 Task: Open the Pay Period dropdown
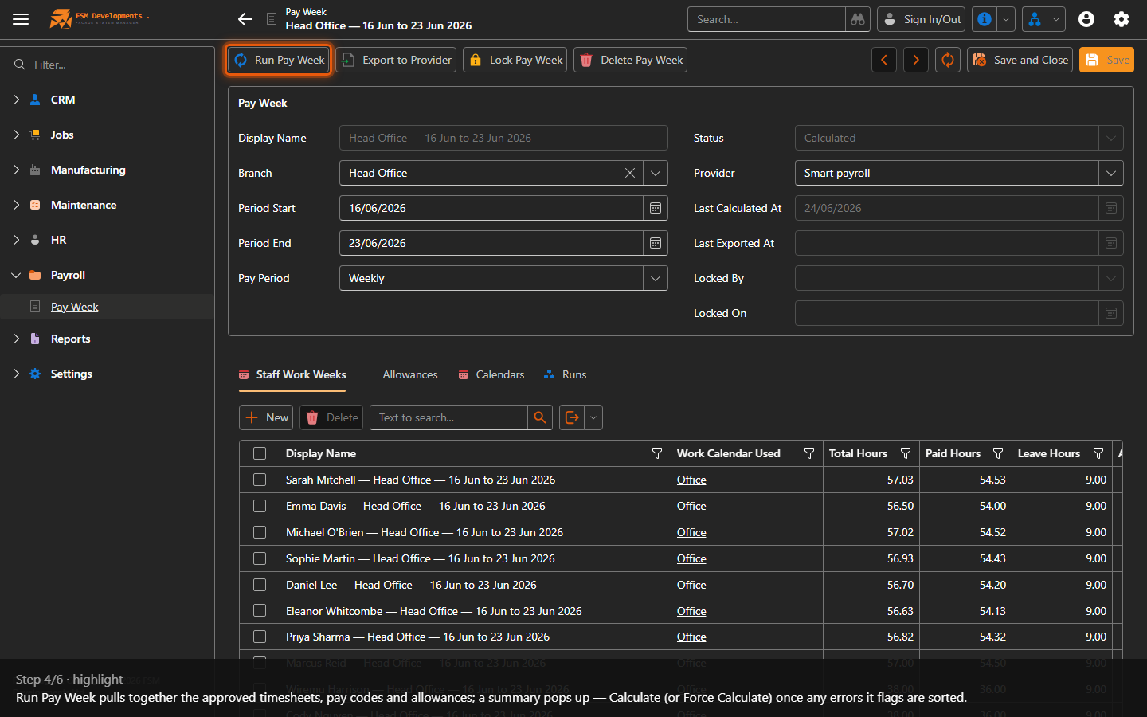click(656, 278)
